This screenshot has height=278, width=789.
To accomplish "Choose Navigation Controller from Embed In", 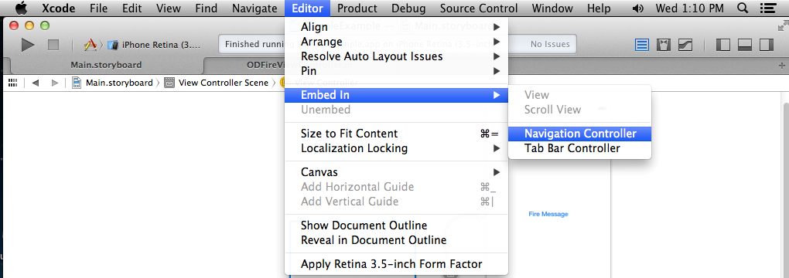I will (579, 134).
